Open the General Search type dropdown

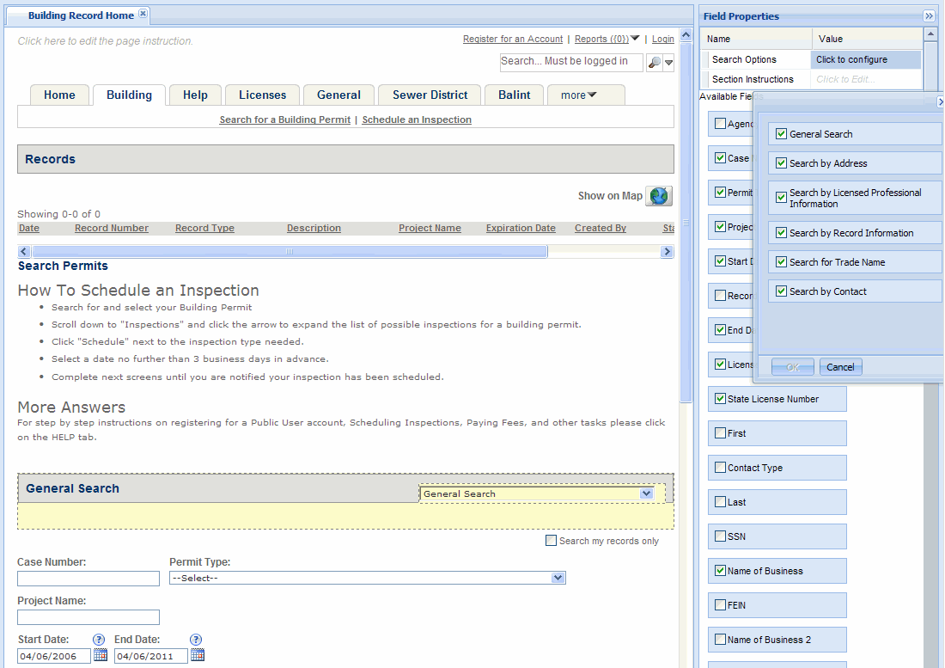coord(646,494)
